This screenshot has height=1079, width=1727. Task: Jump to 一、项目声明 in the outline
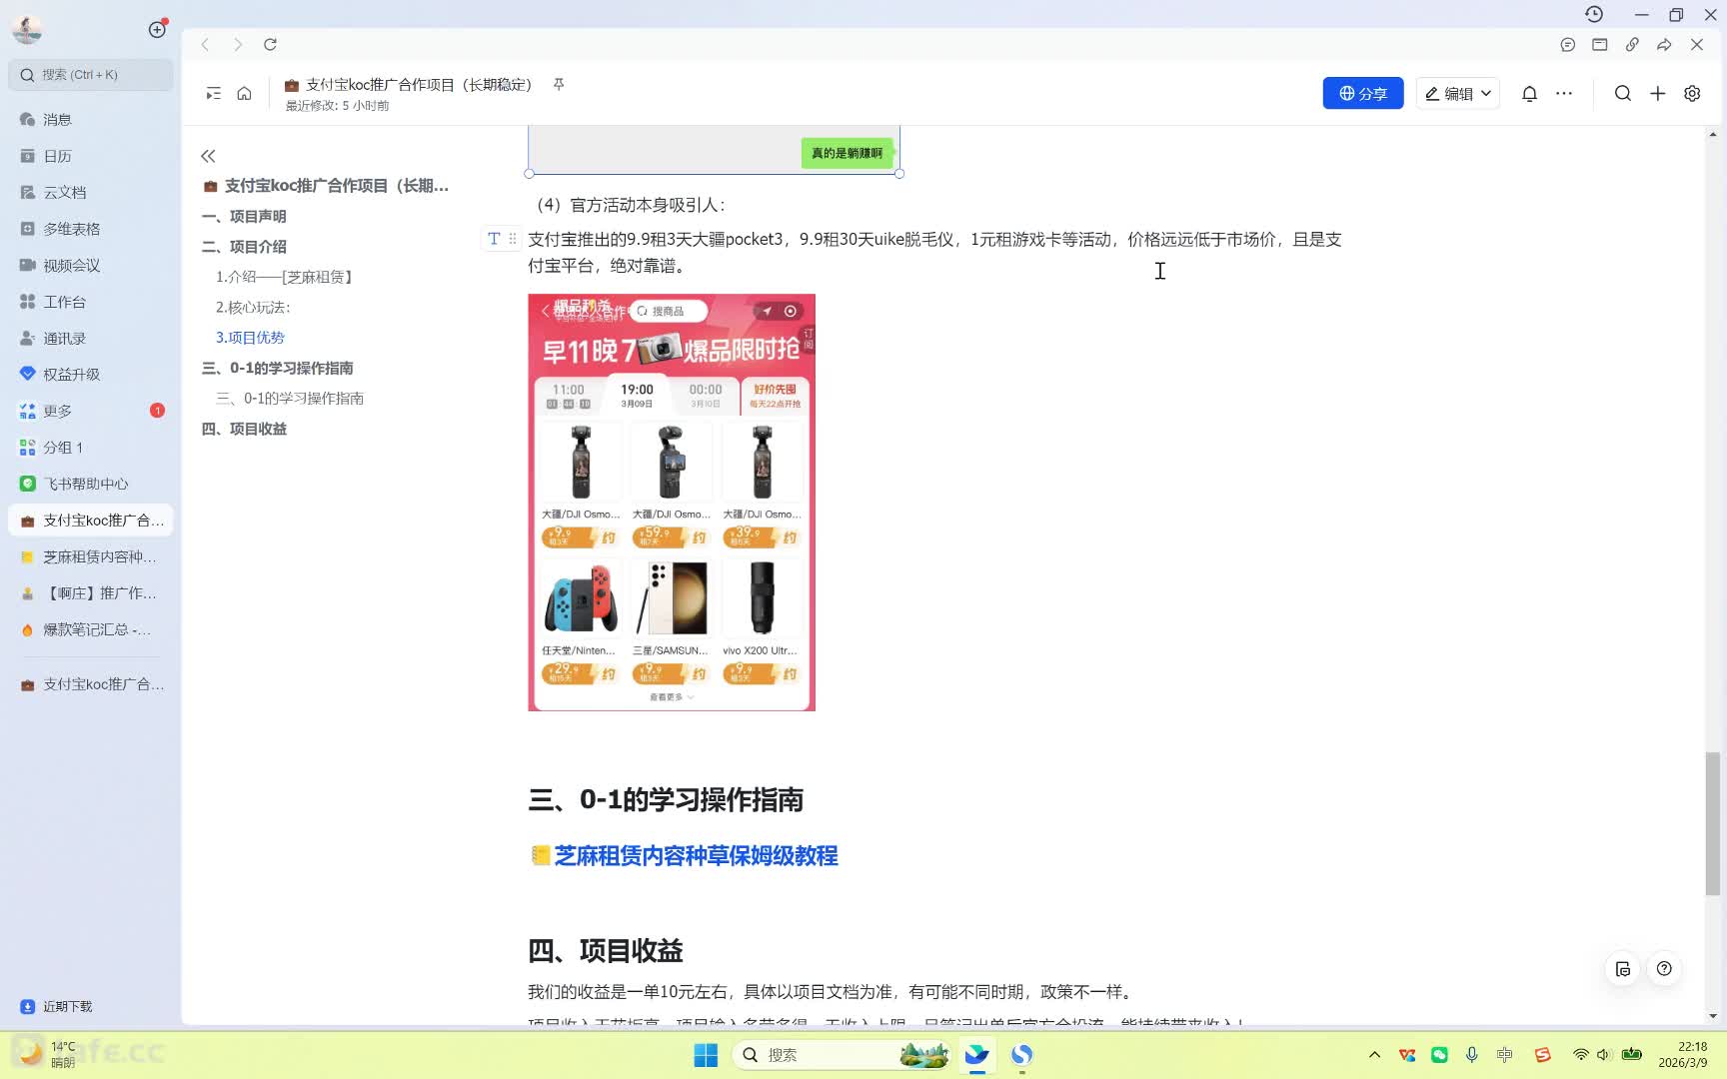[x=244, y=216]
